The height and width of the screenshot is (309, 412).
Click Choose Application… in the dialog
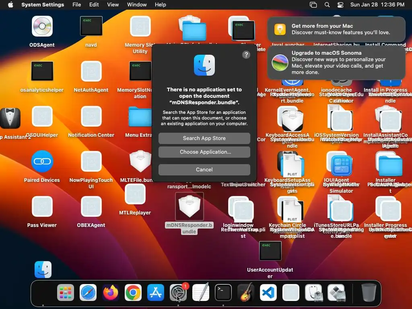(204, 152)
